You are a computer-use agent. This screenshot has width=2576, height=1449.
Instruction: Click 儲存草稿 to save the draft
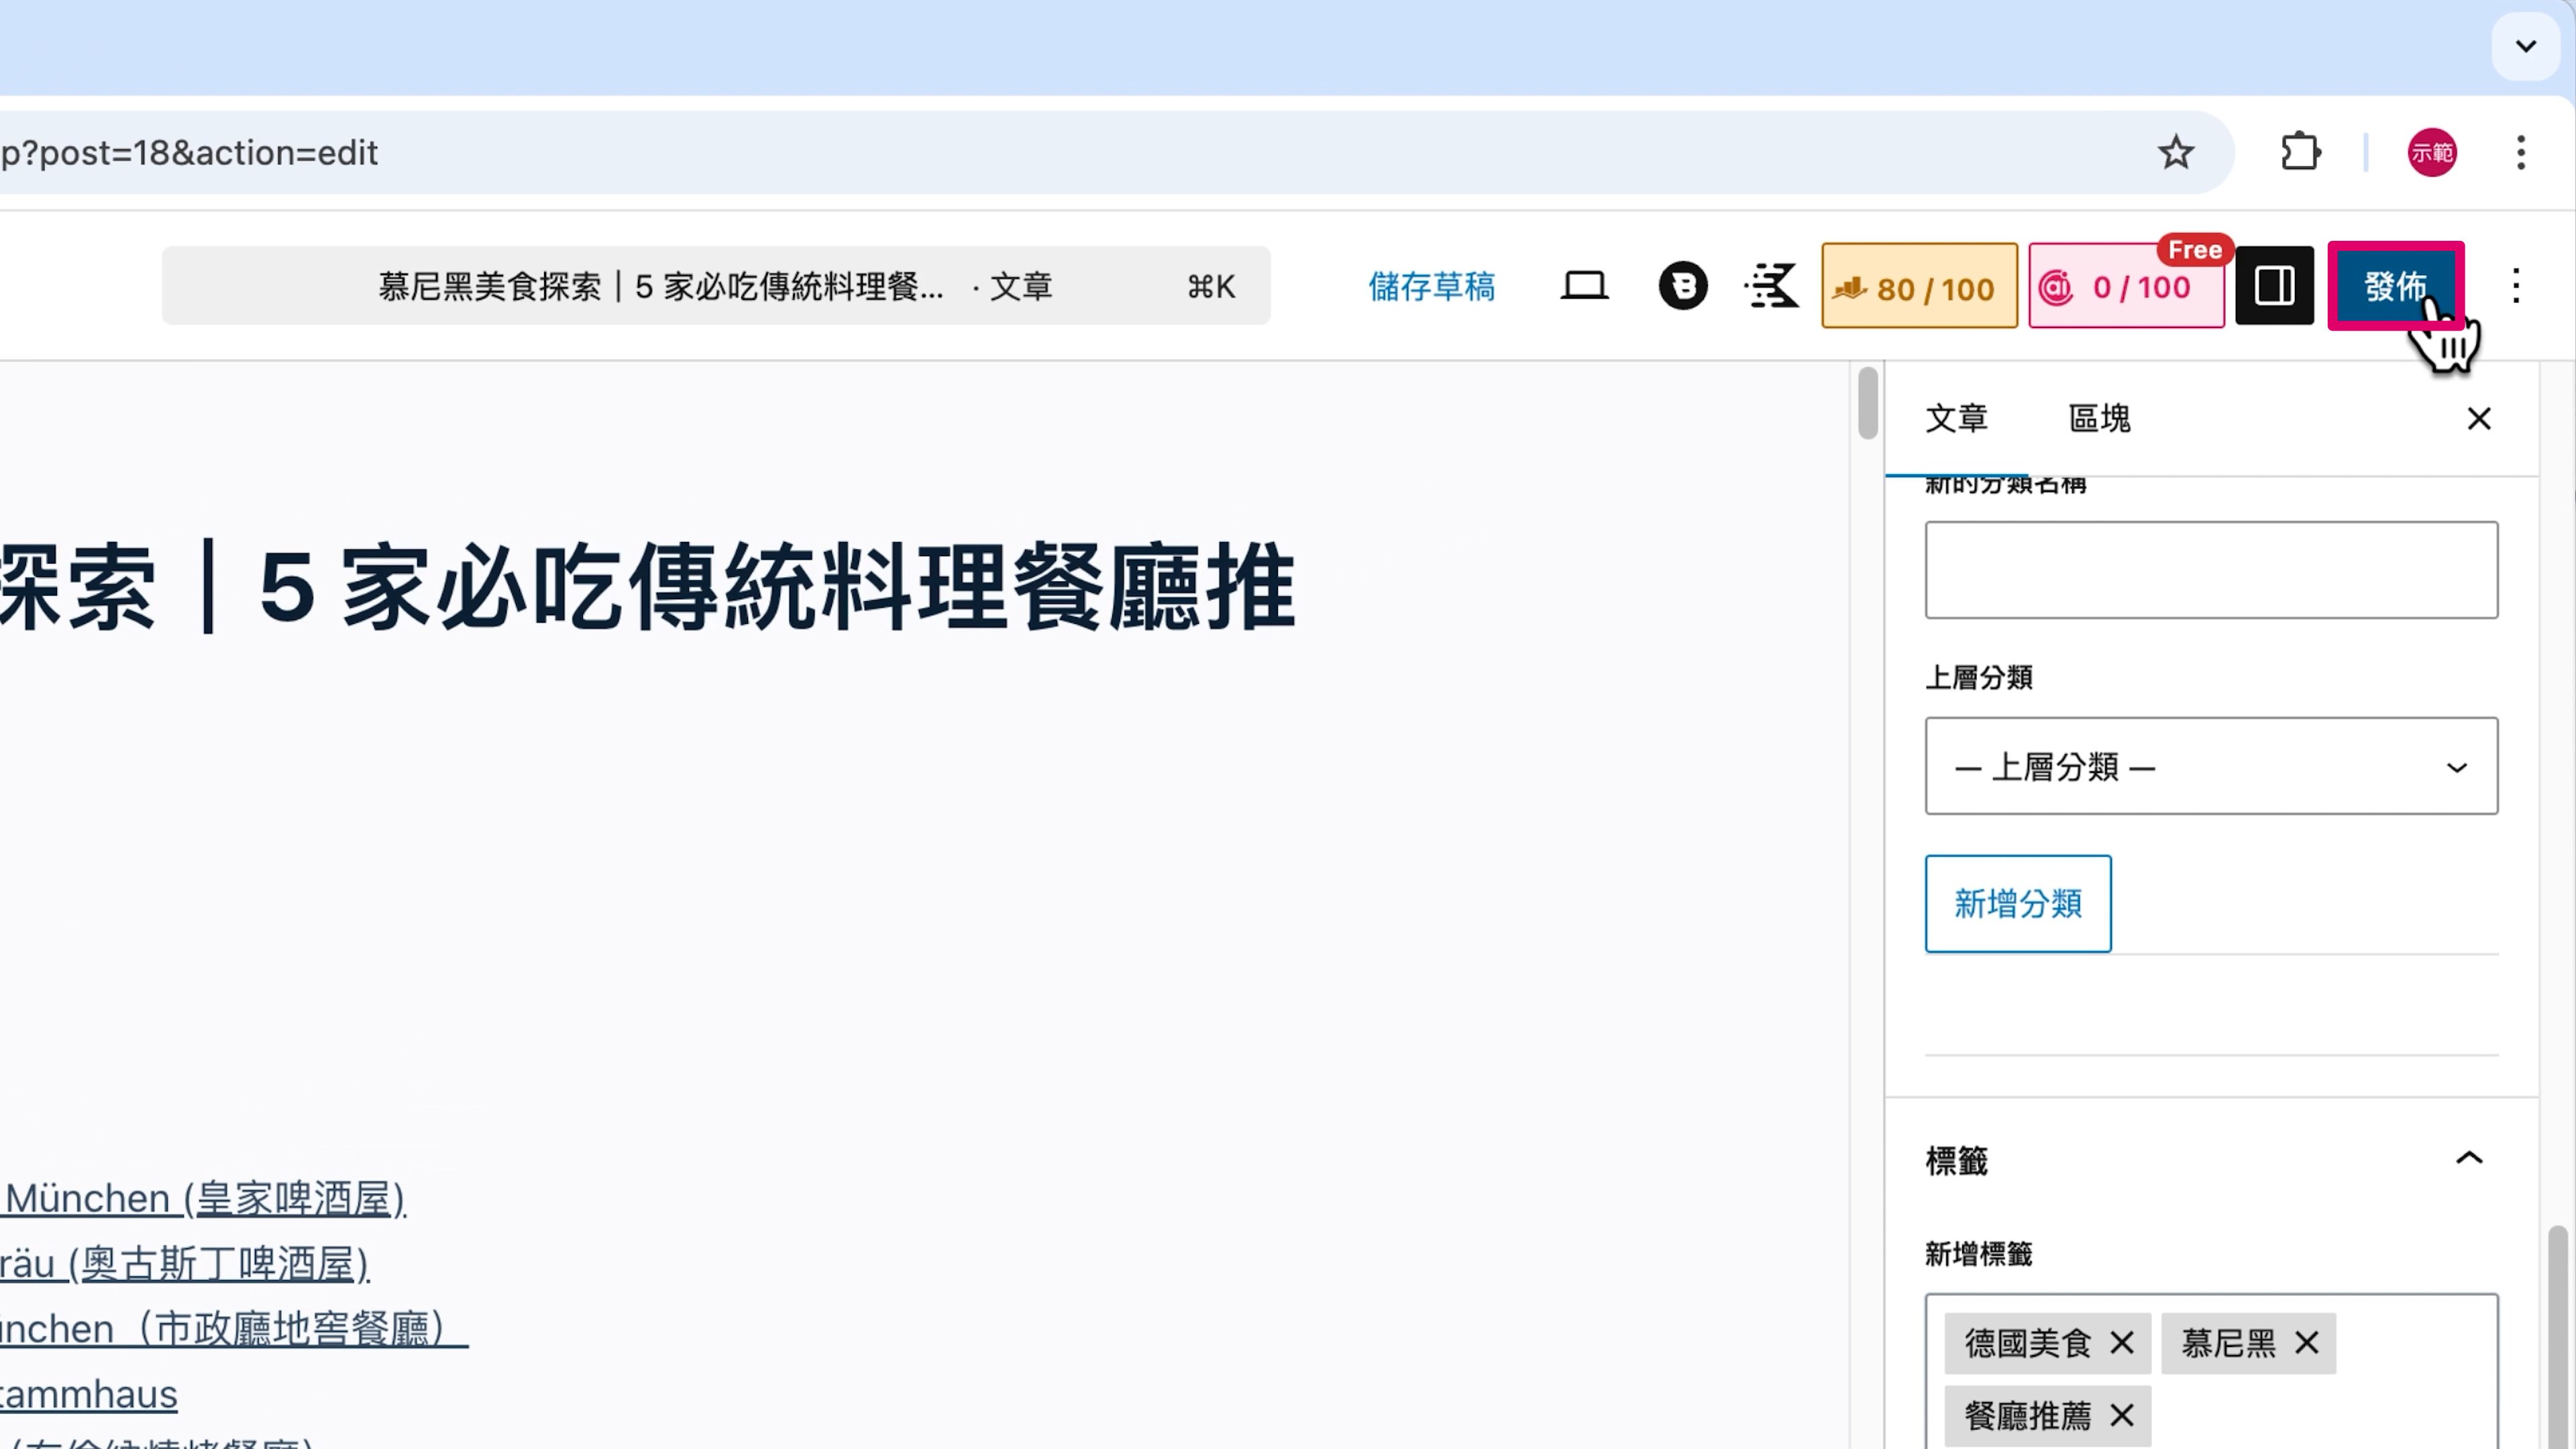[1431, 287]
